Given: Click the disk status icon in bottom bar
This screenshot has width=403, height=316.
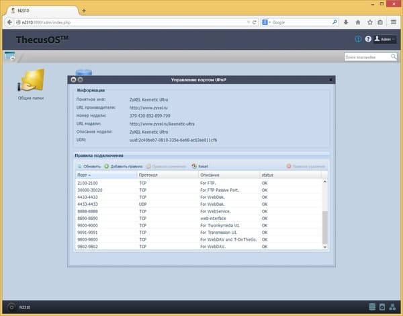Looking at the screenshot, I should (382, 307).
